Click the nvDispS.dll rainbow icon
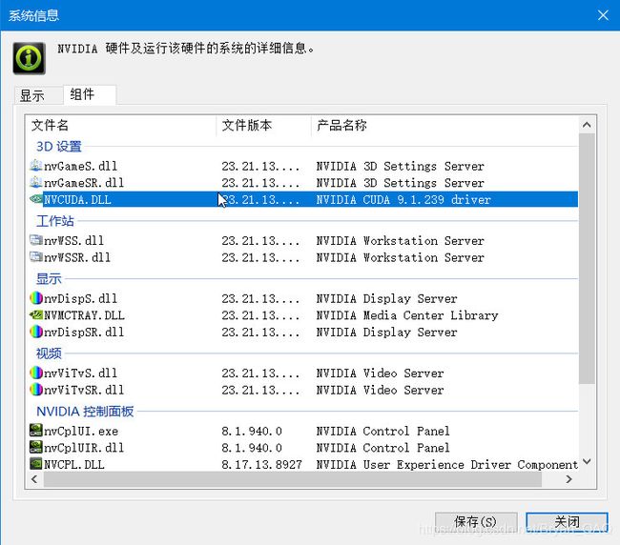Image resolution: width=620 pixels, height=545 pixels. (x=36, y=298)
